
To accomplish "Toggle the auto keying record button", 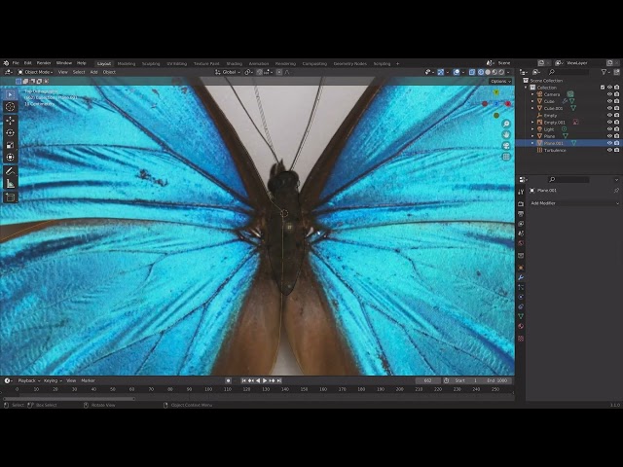I will coord(228,380).
